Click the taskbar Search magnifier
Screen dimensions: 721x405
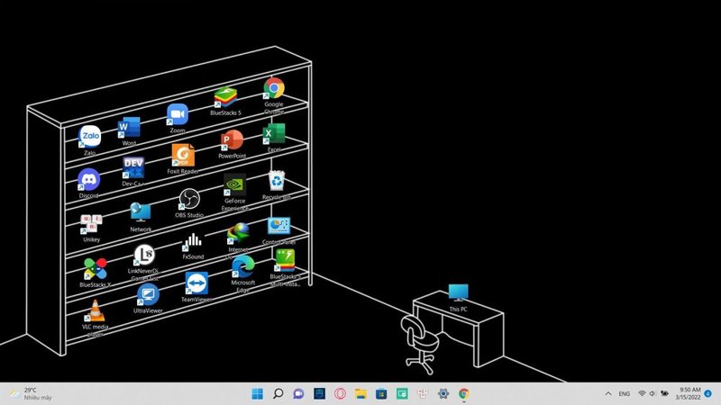click(278, 393)
